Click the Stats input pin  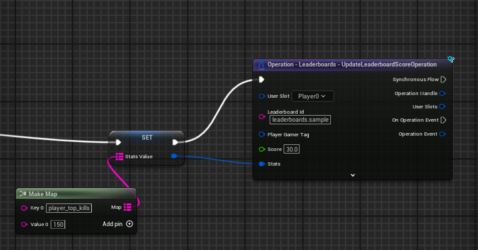click(262, 164)
